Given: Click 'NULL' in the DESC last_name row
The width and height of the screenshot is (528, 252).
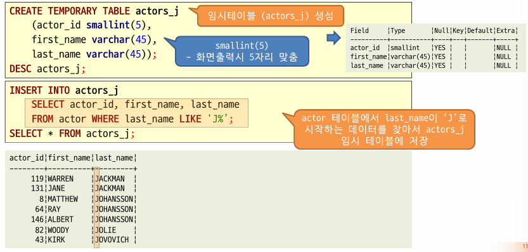Looking at the screenshot, I should (504, 66).
